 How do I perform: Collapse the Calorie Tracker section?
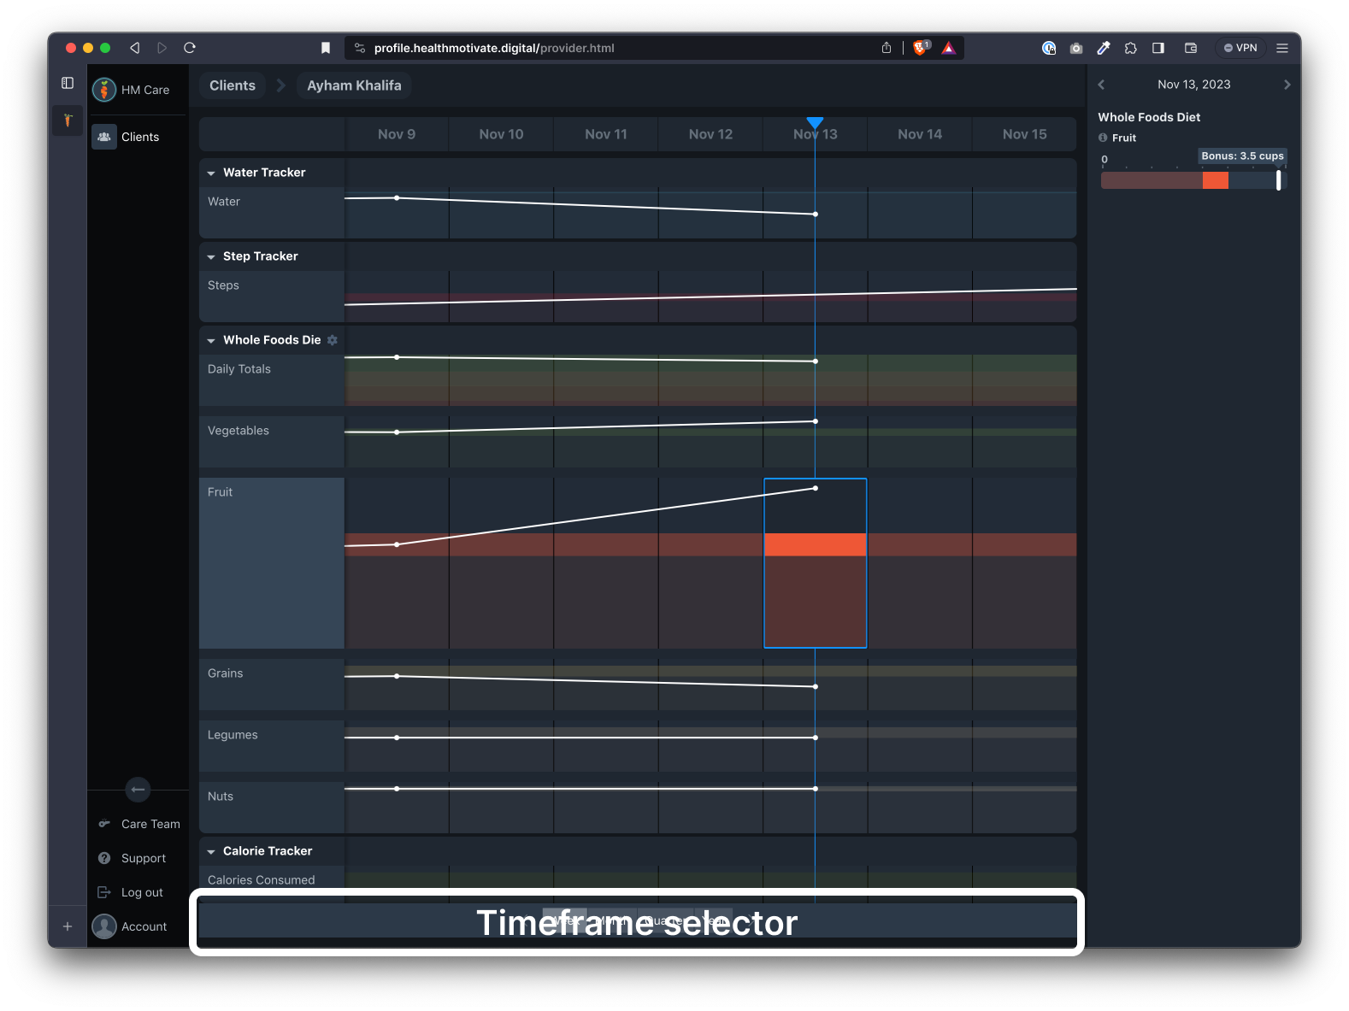point(211,851)
